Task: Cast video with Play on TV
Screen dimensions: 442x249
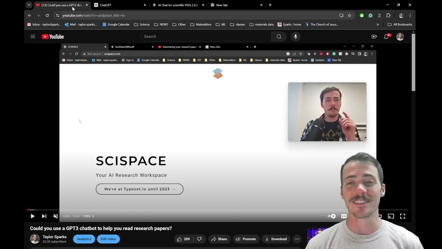Action: pyautogui.click(x=391, y=216)
